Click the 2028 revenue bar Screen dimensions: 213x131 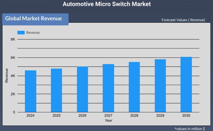134,87
